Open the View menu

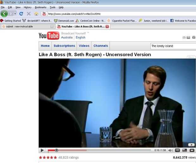[18, 7]
